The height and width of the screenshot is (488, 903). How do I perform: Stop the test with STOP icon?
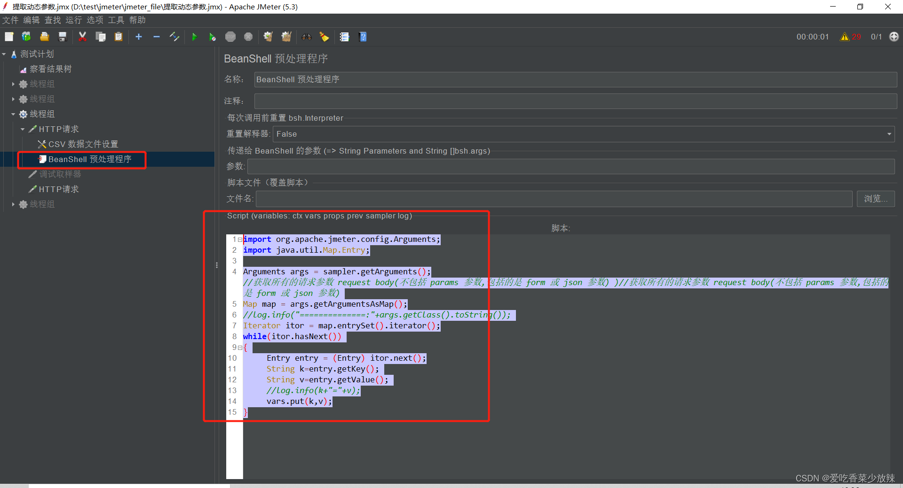coord(230,37)
